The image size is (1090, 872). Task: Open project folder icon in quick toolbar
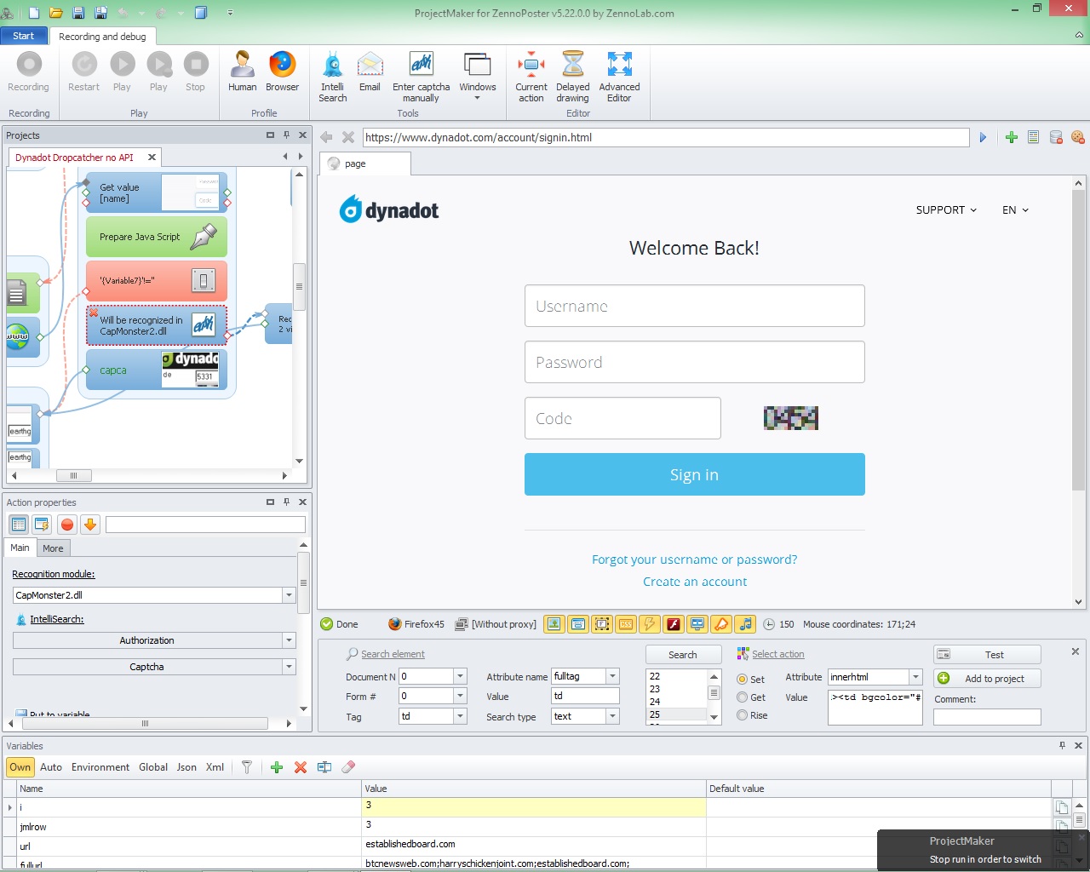coord(56,13)
